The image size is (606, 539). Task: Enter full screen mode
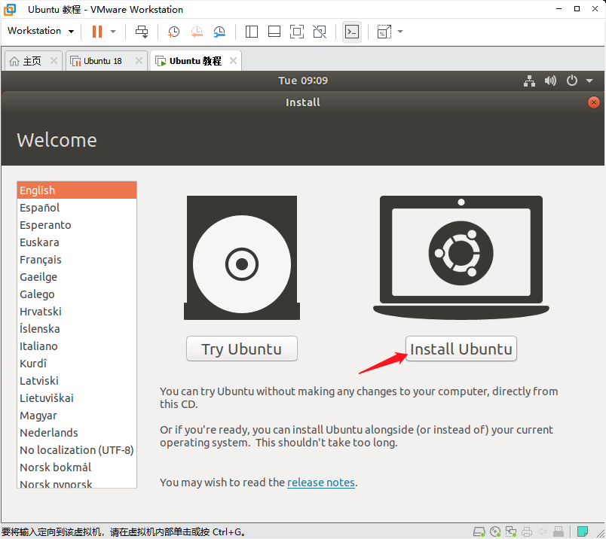297,32
